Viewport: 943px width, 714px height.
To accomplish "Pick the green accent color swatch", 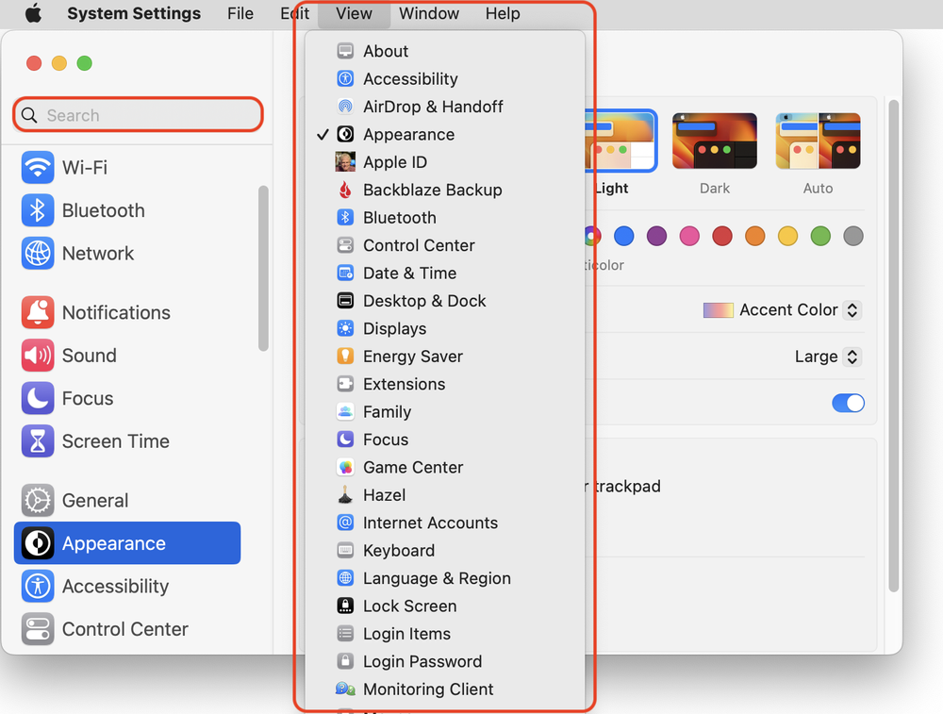I will (x=819, y=236).
